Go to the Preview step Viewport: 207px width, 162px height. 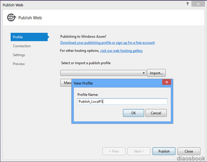[x=19, y=64]
